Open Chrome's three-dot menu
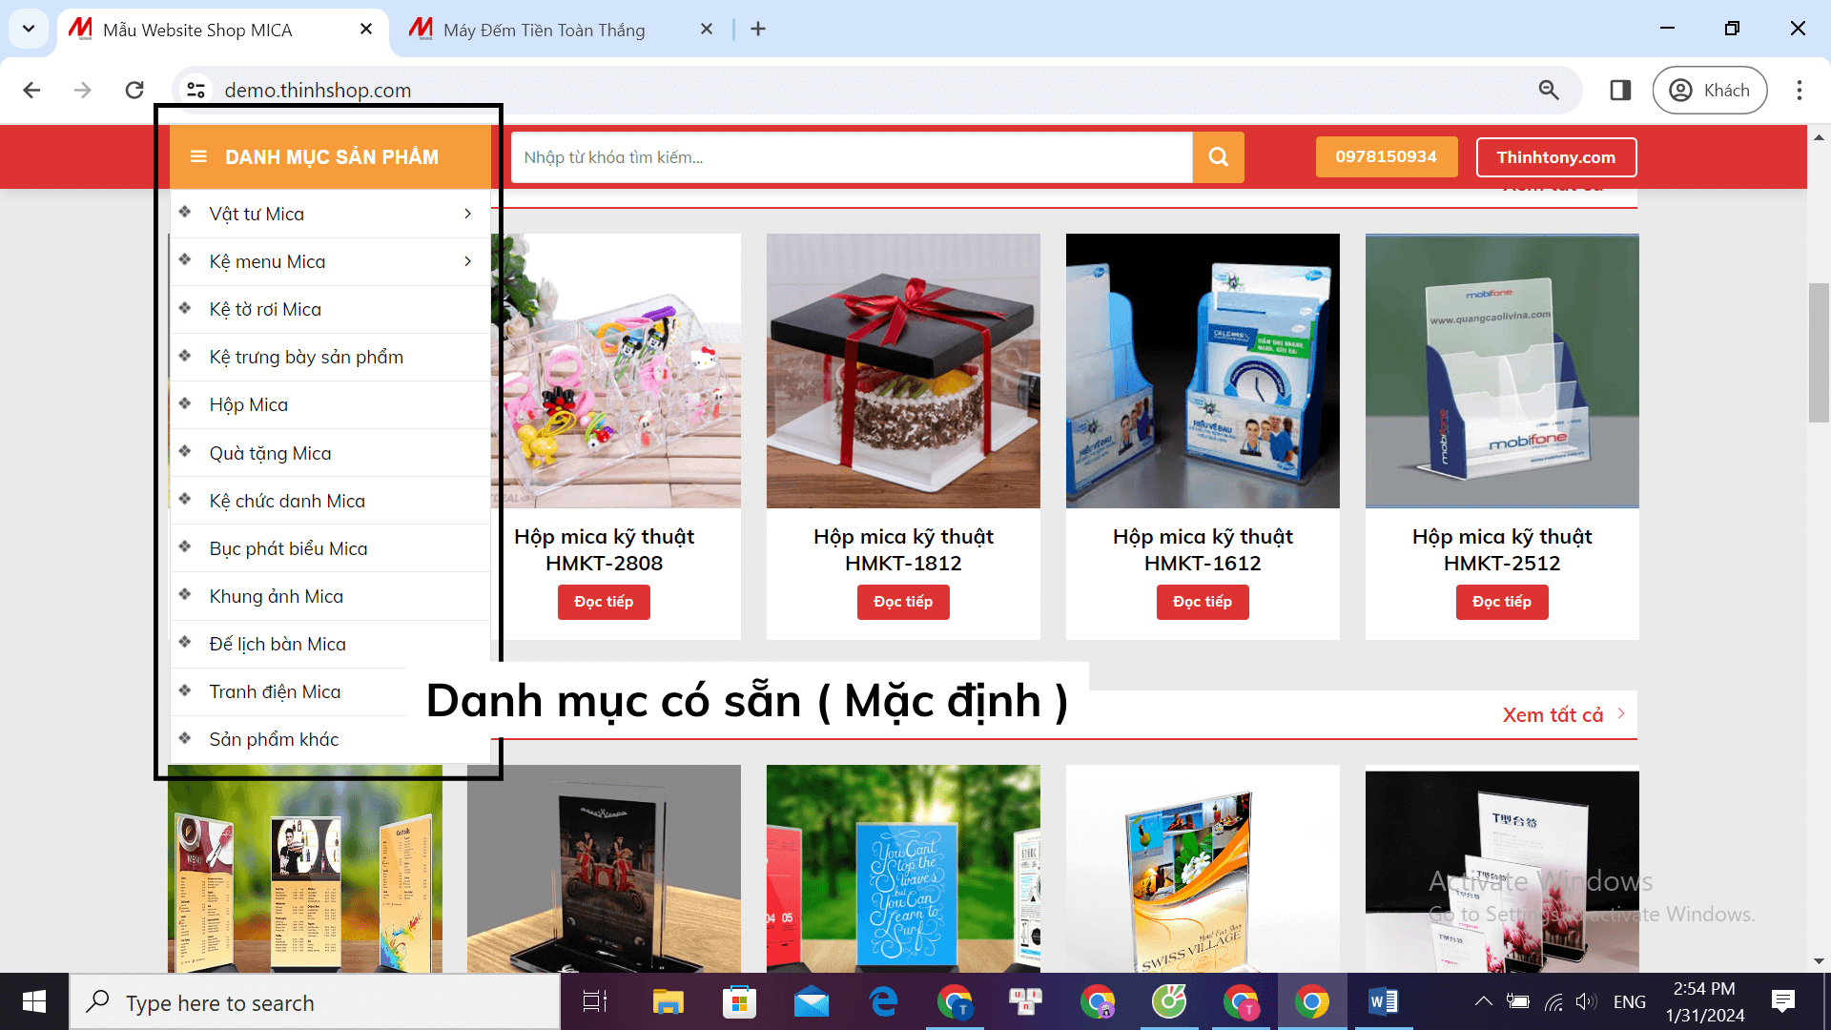The height and width of the screenshot is (1030, 1831). click(x=1800, y=90)
